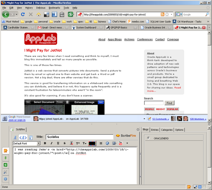
Task: Show more bookmarks toolbar chevron
Action: tap(208, 22)
